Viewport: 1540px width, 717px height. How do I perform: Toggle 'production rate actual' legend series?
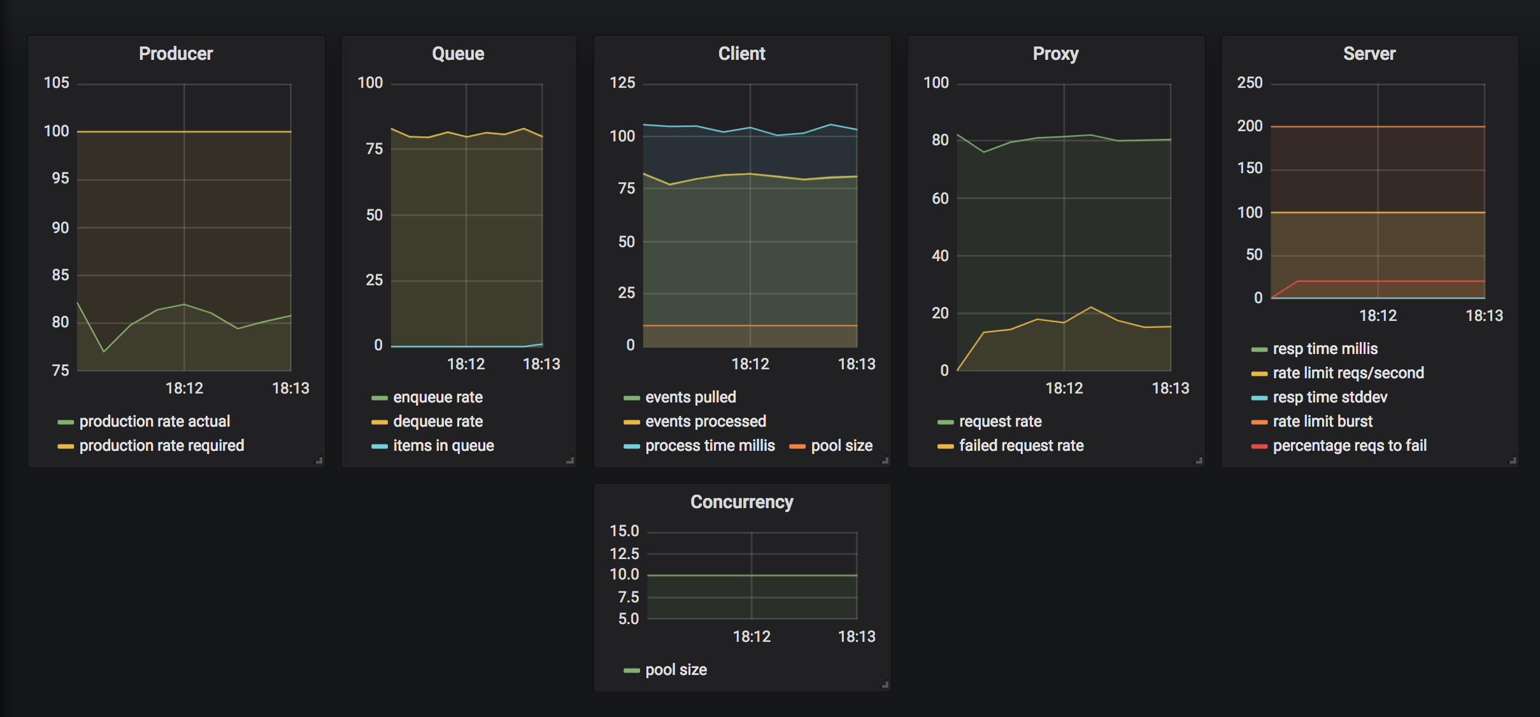[x=154, y=422]
